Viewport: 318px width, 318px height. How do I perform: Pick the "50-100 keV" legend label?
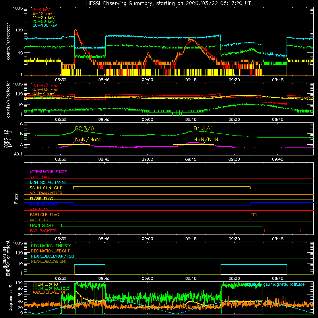(45, 25)
